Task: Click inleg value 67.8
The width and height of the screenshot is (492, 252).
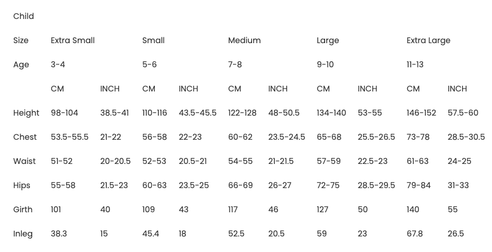Action: [x=414, y=234]
